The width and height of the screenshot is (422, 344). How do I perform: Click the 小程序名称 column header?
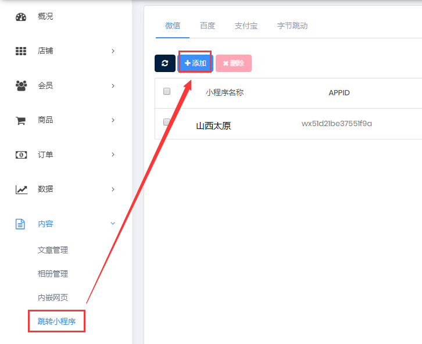point(225,92)
